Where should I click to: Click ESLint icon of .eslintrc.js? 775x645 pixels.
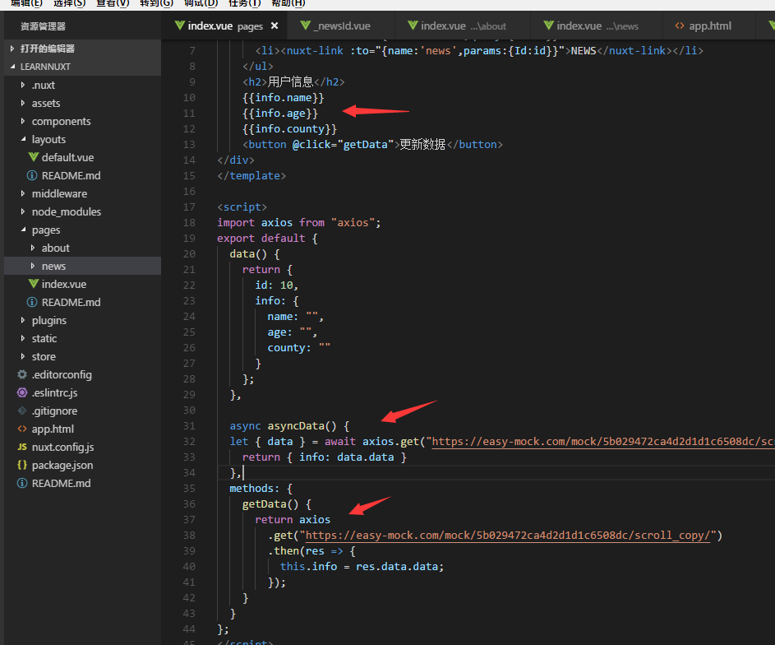coord(22,392)
